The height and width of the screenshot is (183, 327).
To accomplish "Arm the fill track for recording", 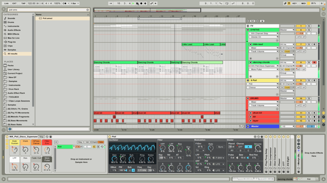I will click(314, 117).
